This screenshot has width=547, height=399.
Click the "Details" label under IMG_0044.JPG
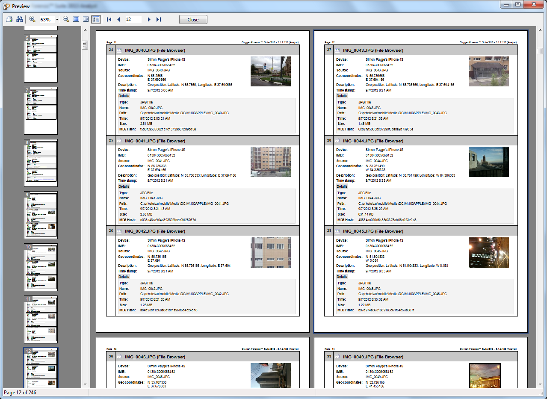click(342, 186)
